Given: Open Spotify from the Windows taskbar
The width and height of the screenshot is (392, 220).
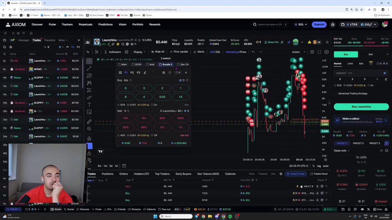Looking at the screenshot, I should click(x=230, y=216).
